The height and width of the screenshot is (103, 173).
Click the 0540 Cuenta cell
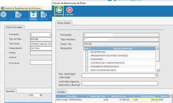[163, 100]
